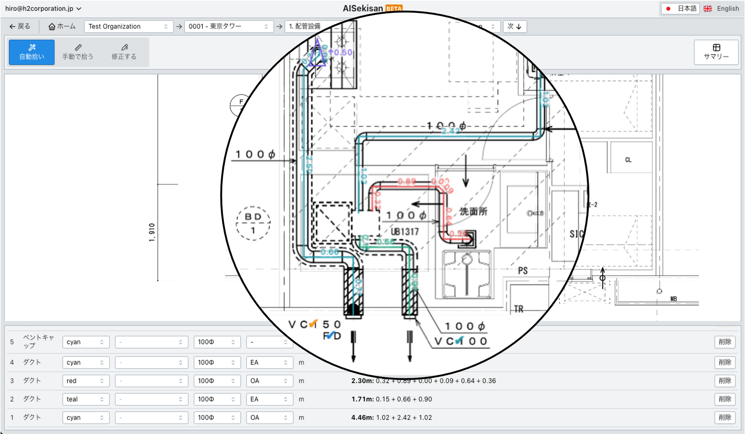Switch language to English flag
This screenshot has height=434, width=745.
click(708, 9)
